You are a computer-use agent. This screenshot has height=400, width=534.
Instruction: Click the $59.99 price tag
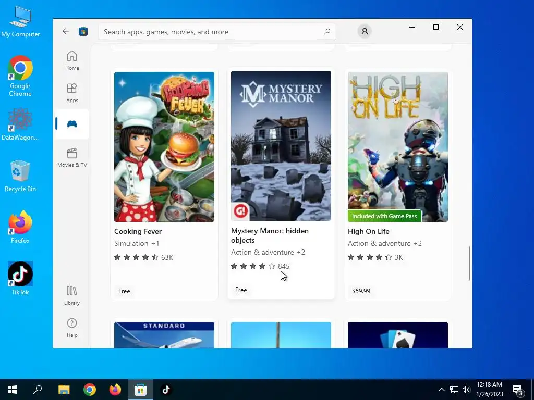[361, 291]
